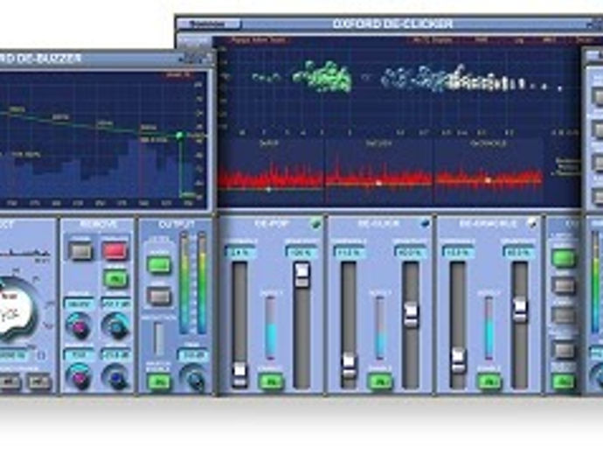The height and width of the screenshot is (453, 603).
Task: Click the grey button beside the red REMOVE button
Action: [80, 251]
